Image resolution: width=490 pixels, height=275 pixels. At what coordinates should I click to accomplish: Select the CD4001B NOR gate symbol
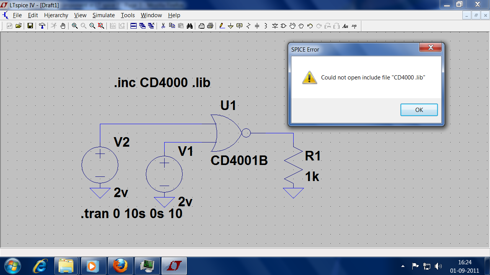[231, 133]
